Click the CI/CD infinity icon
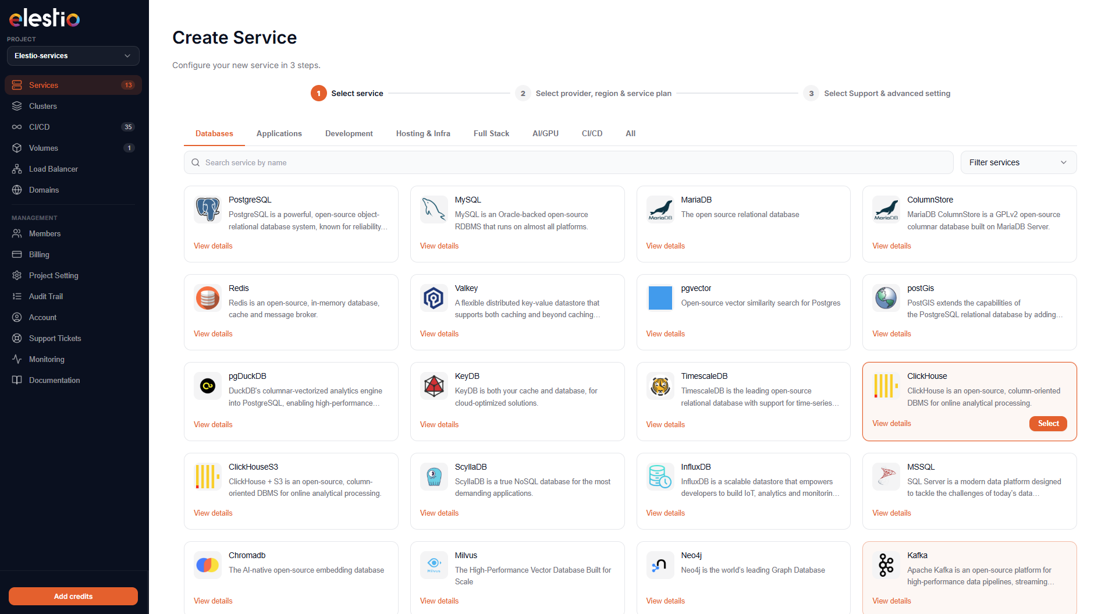This screenshot has height=614, width=1112. pos(17,127)
